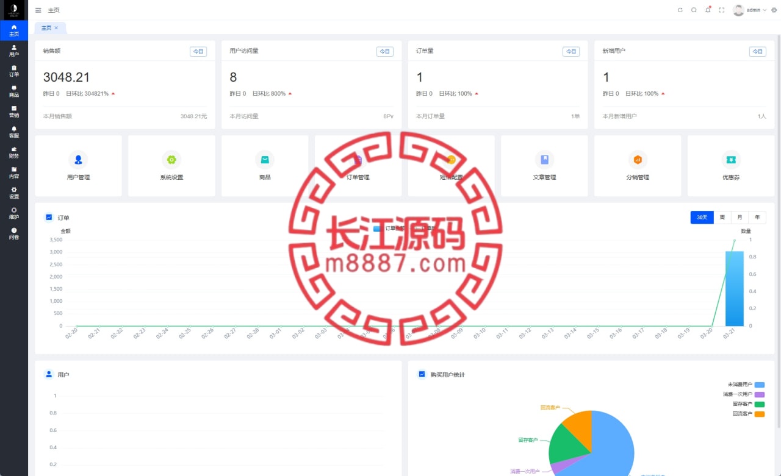781x476 pixels.
Task: Open the 优惠券 shortcut card
Action: [x=731, y=166]
